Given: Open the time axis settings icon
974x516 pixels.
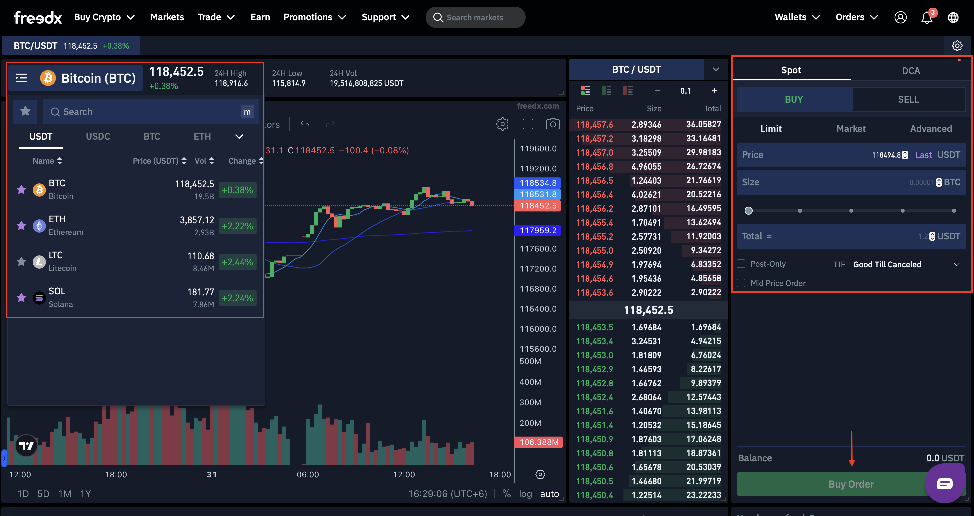Looking at the screenshot, I should tap(540, 474).
